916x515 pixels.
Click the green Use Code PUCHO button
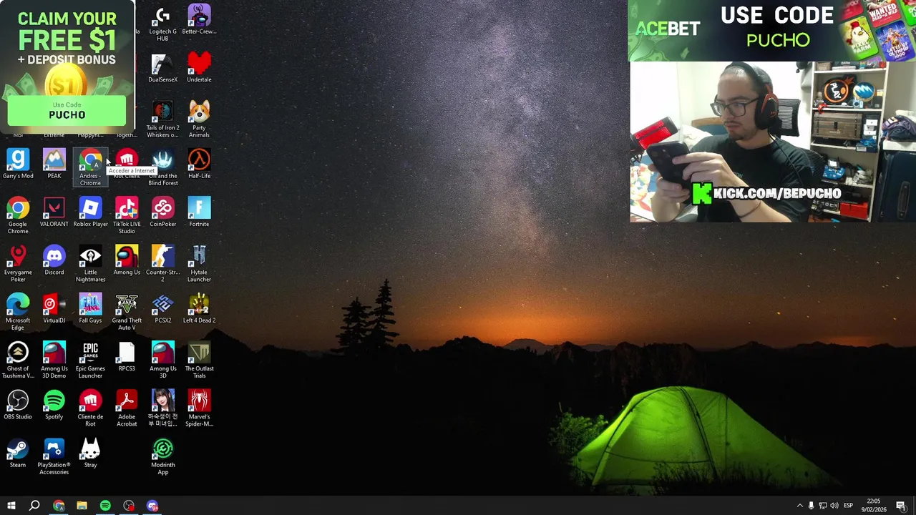[x=67, y=111]
